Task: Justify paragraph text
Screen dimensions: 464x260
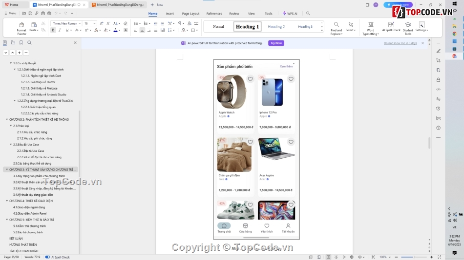Action: coord(156,30)
